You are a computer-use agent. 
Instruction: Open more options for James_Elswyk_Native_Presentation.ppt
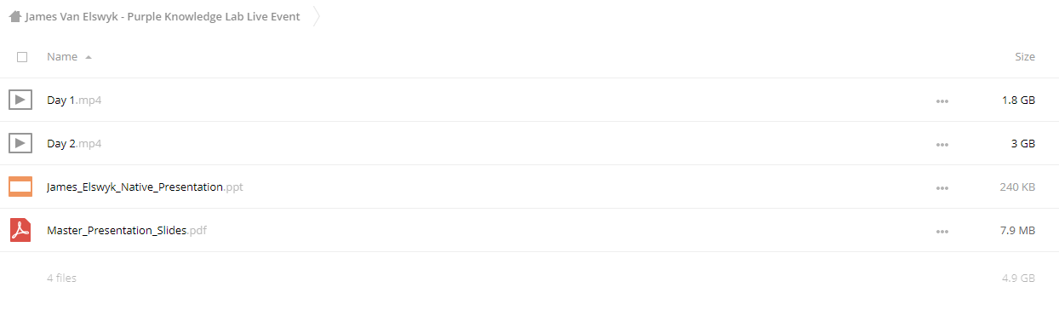(x=942, y=187)
